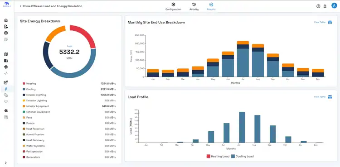This screenshot has width=340, height=167.
Task: Open the database stack icon in sidebar
Action: click(6, 33)
